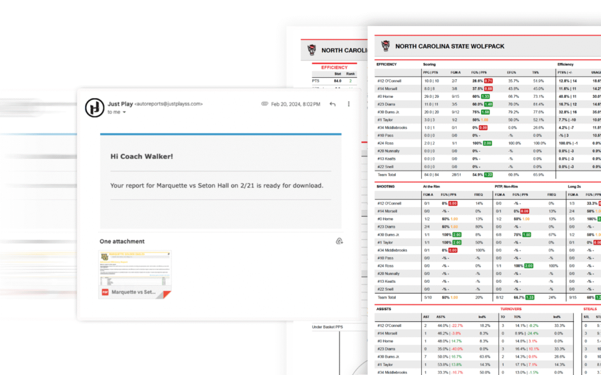This screenshot has height=375, width=601.
Task: Click O'Connell's red 0.71 PPS badge
Action: click(x=488, y=81)
